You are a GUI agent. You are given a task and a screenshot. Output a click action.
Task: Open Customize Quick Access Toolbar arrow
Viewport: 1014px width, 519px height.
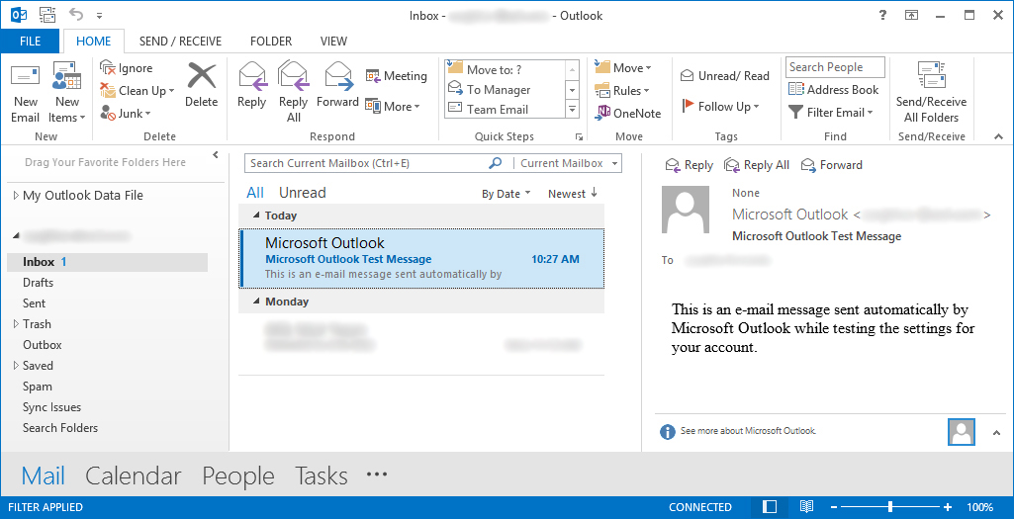coord(99,15)
